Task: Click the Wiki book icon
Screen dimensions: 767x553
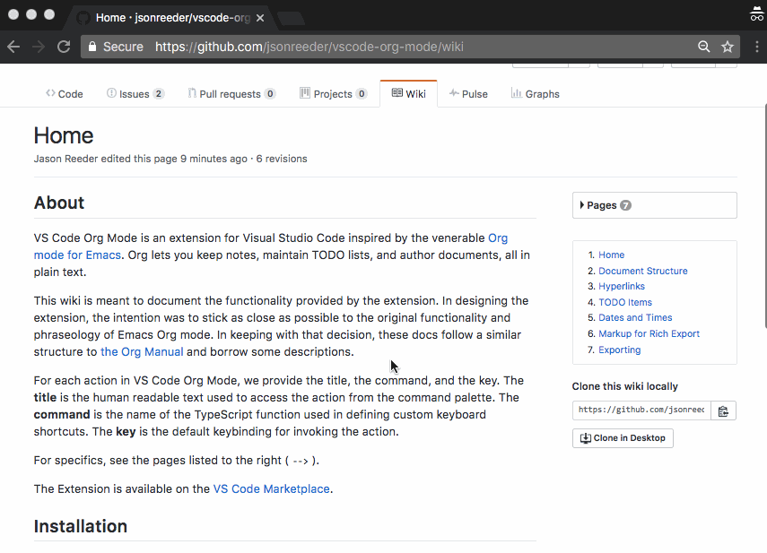Action: (x=397, y=93)
